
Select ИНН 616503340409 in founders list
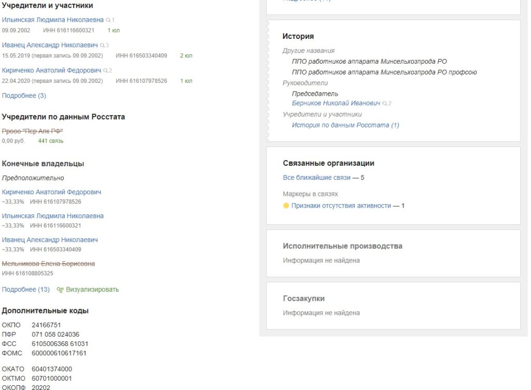[141, 55]
